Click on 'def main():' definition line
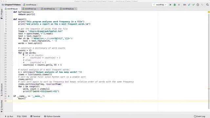The width and height of the screenshot is (210, 118). click(20, 19)
